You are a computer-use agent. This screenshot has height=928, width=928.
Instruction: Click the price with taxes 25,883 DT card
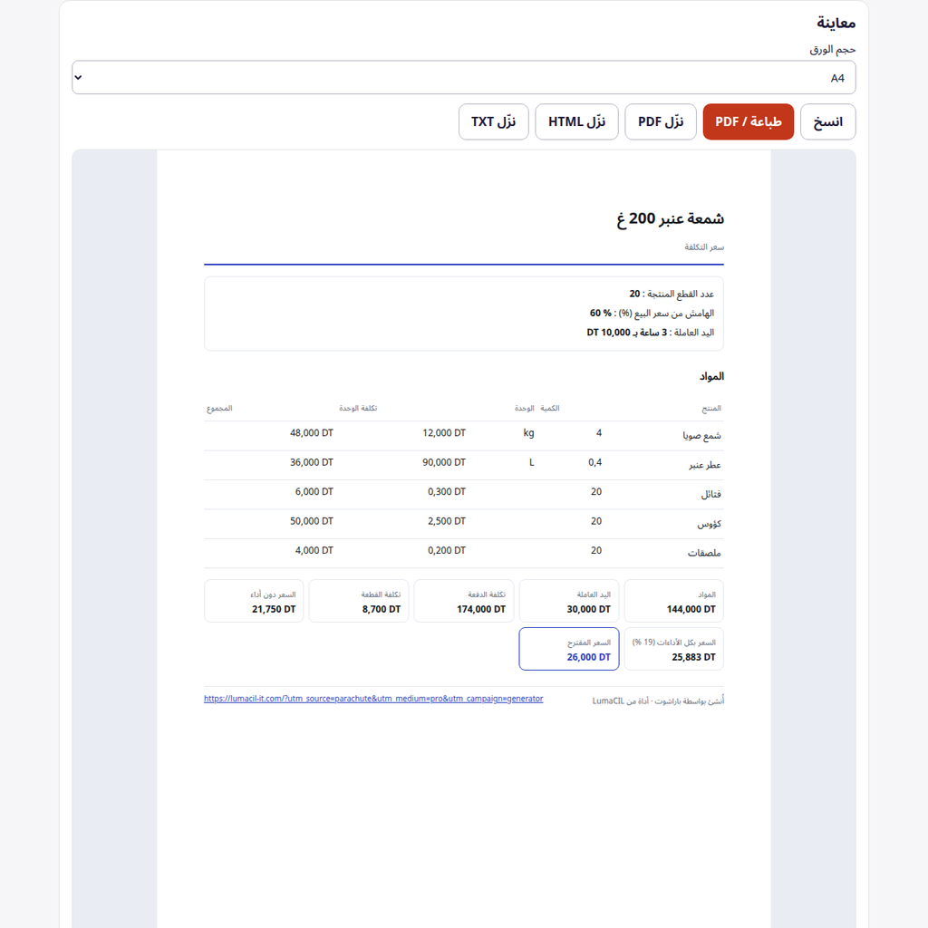(x=673, y=649)
